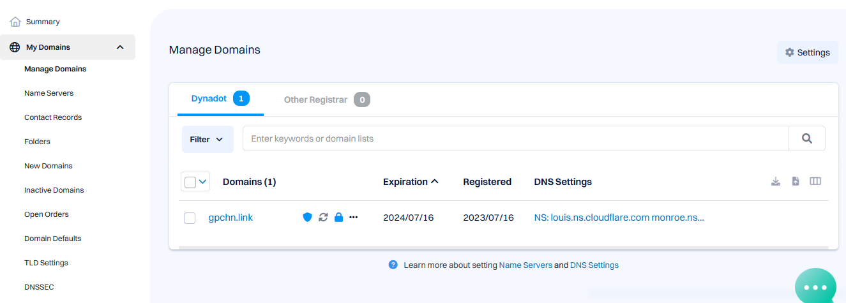Check the gpchn.link row checkbox

coord(190,218)
